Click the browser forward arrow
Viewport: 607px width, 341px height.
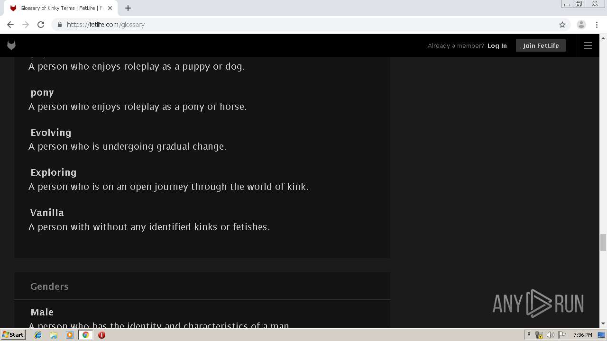click(x=26, y=25)
